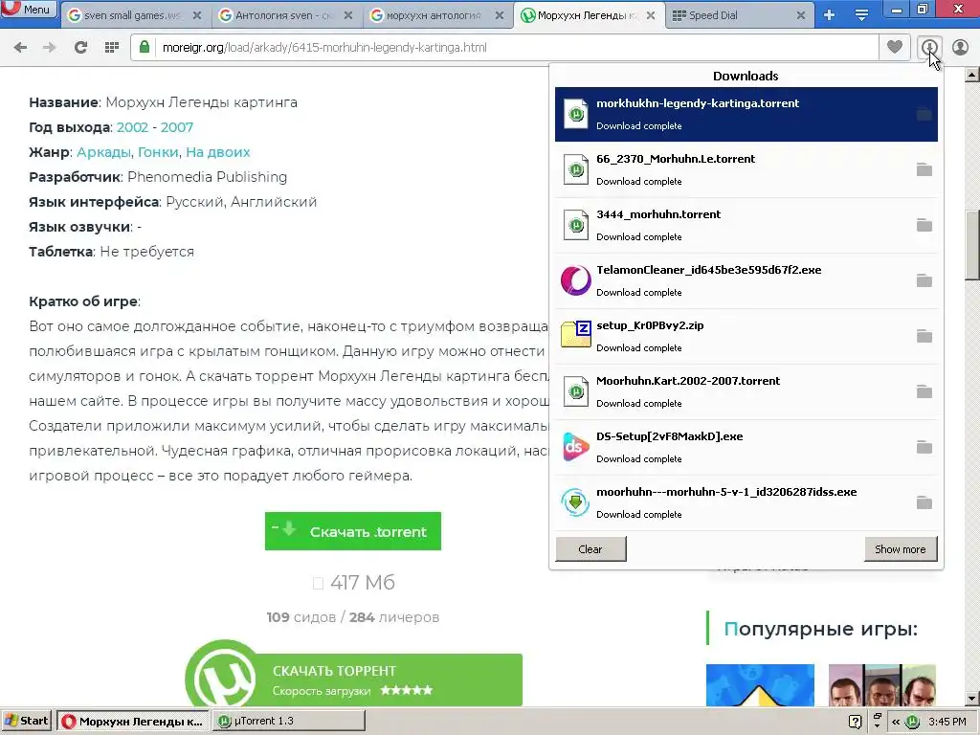Click Opera taskbar button Морхухн Легенды
The image size is (980, 735).
pyautogui.click(x=133, y=721)
